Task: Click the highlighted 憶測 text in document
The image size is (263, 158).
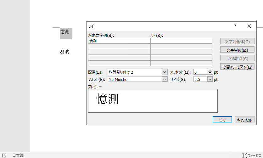Action: 65,31
